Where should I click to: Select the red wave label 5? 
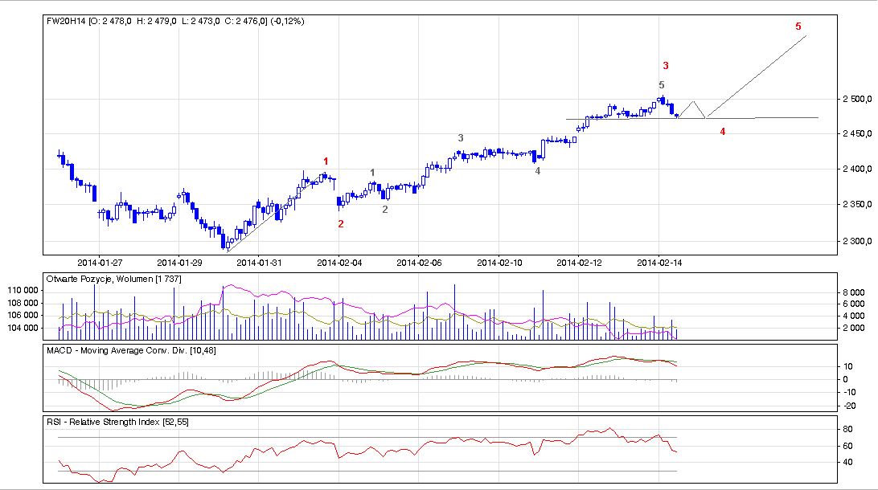pyautogui.click(x=798, y=27)
